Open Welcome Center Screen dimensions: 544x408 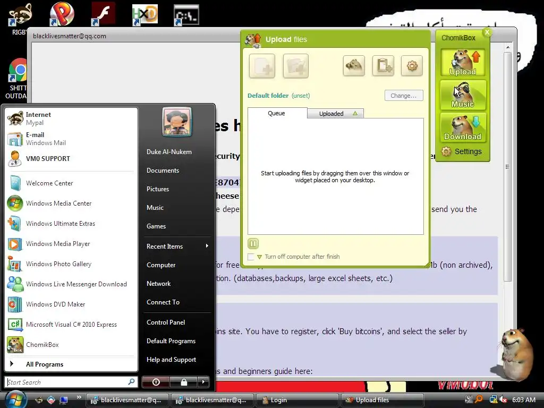pos(71,183)
